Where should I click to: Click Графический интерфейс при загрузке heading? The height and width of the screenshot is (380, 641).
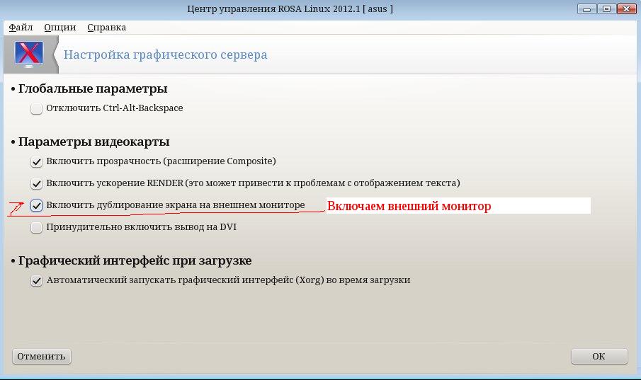click(135, 260)
